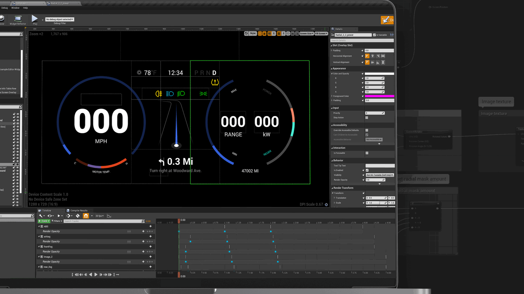Click the magenta Foreground Color swatch
Screen dimensions: 524x294
click(379, 96)
